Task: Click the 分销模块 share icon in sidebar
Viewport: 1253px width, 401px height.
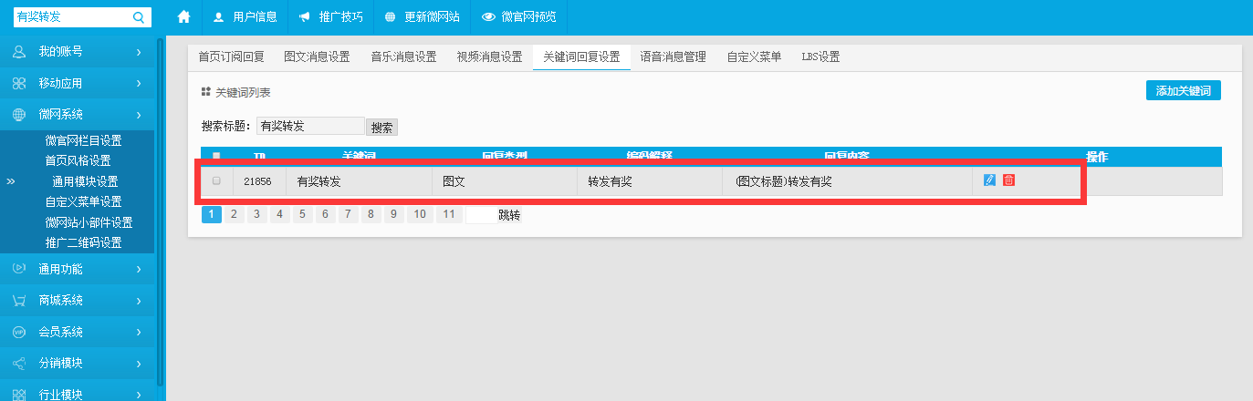Action: 19,363
